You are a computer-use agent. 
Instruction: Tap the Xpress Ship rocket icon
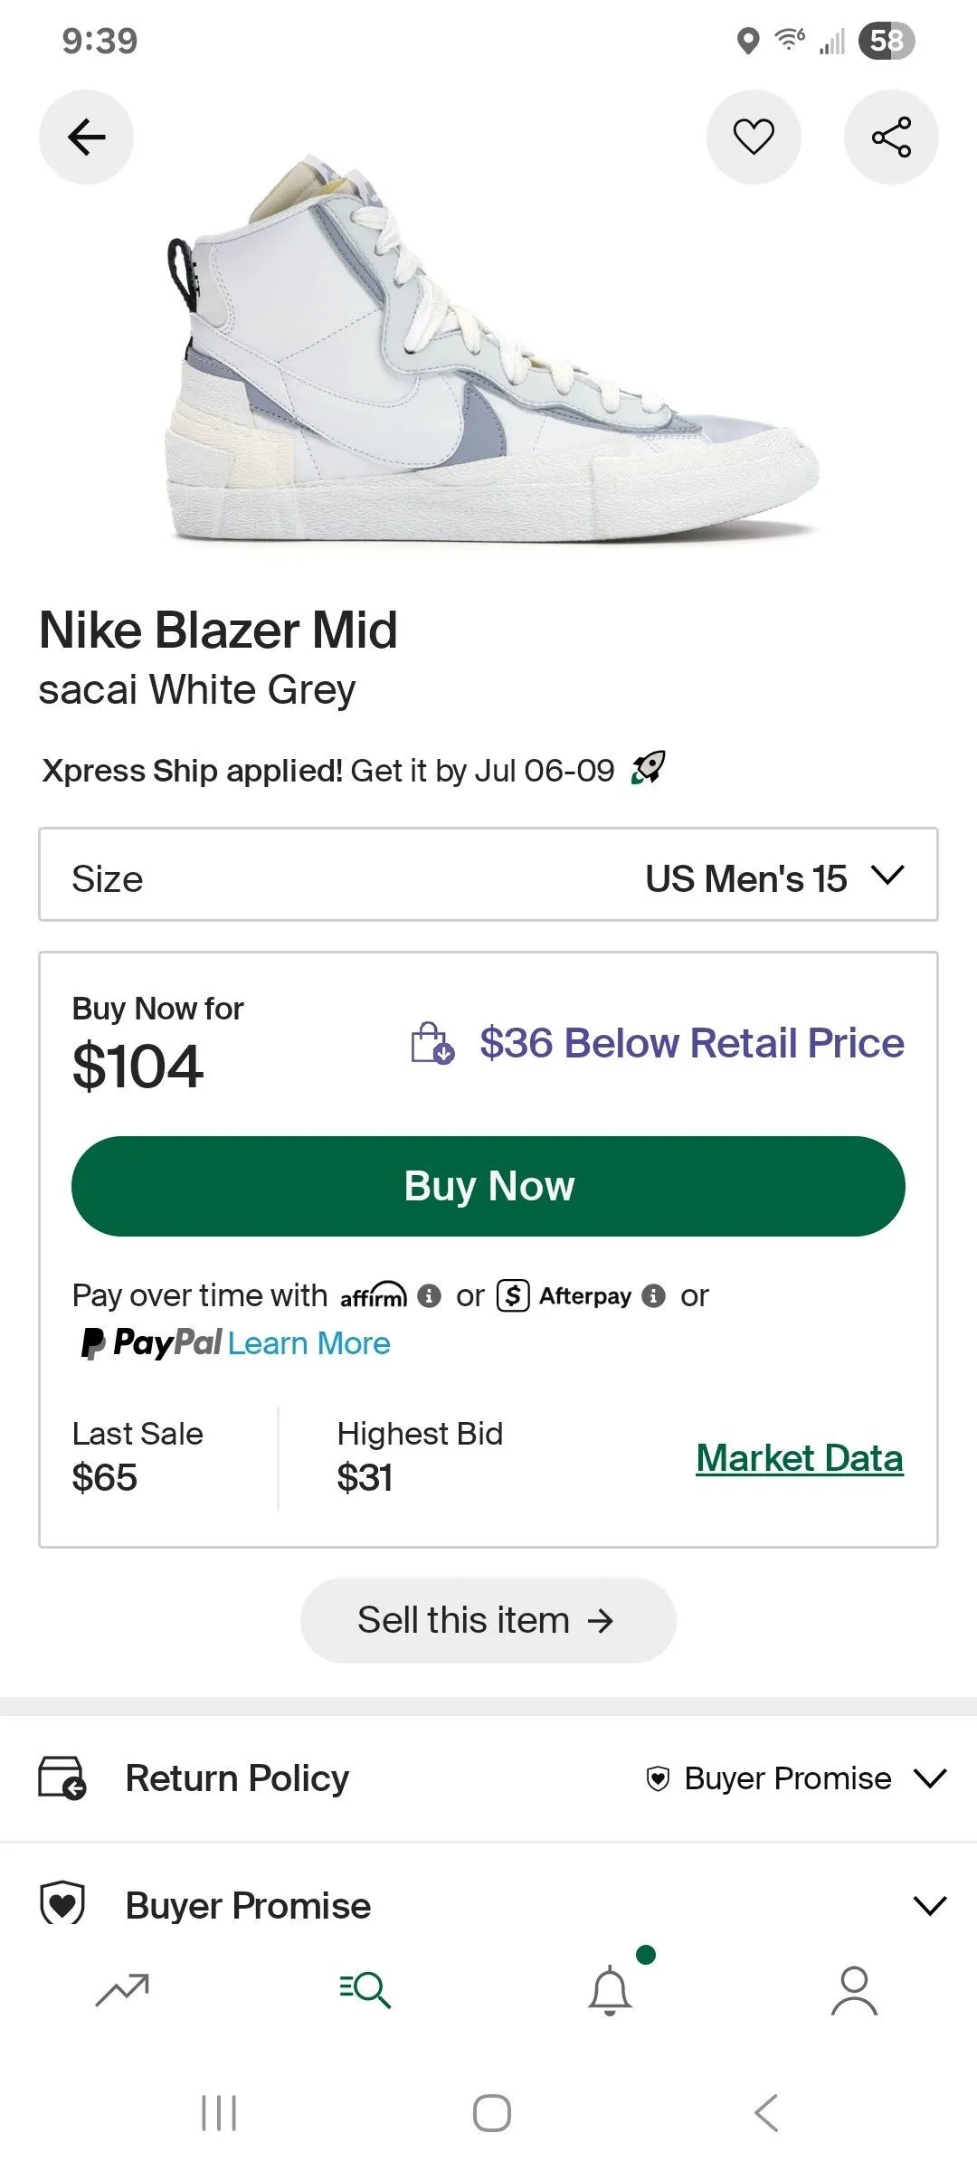[649, 768]
